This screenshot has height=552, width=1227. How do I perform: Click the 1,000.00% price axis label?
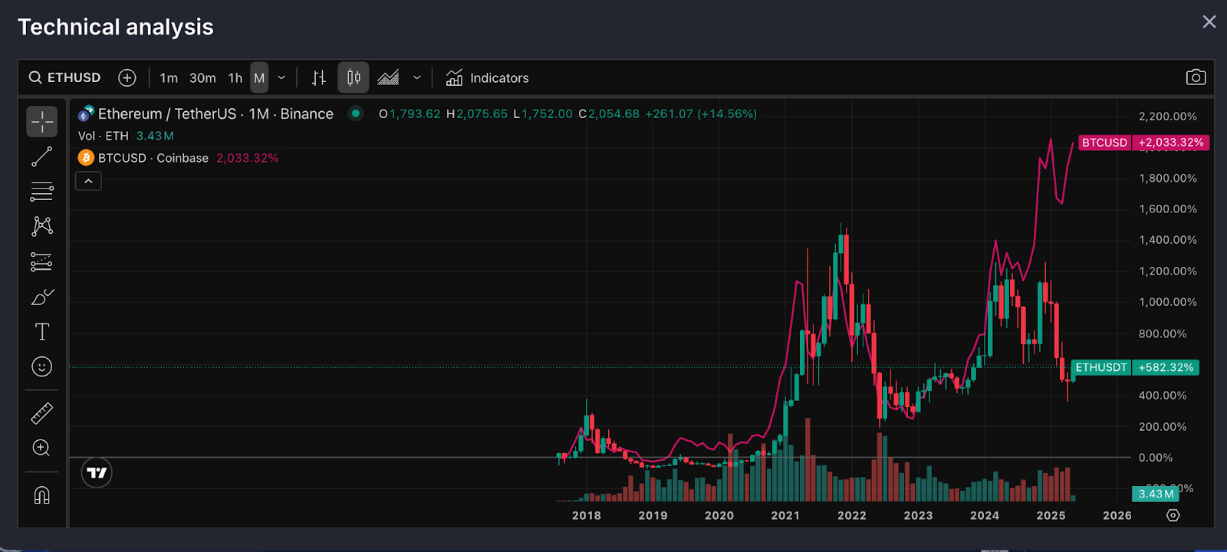pyautogui.click(x=1168, y=302)
